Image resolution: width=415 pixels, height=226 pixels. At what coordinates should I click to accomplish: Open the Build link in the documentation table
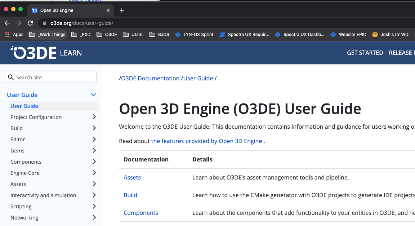click(130, 195)
